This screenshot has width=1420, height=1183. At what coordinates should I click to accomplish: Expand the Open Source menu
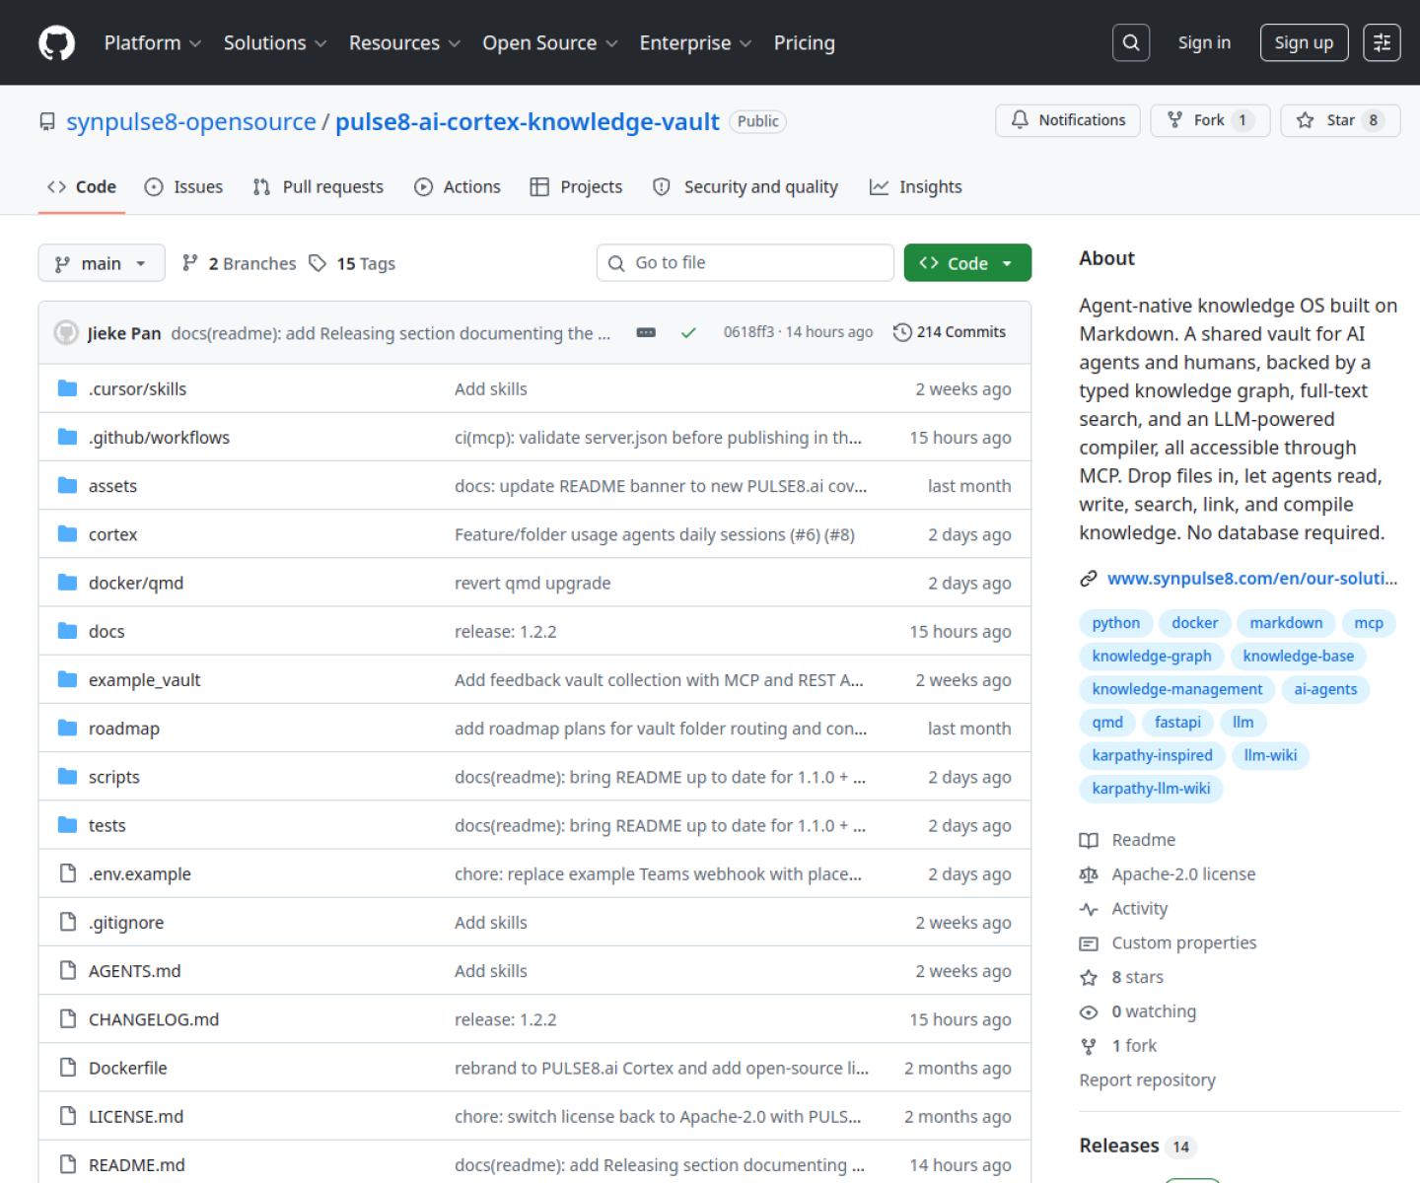(x=550, y=43)
